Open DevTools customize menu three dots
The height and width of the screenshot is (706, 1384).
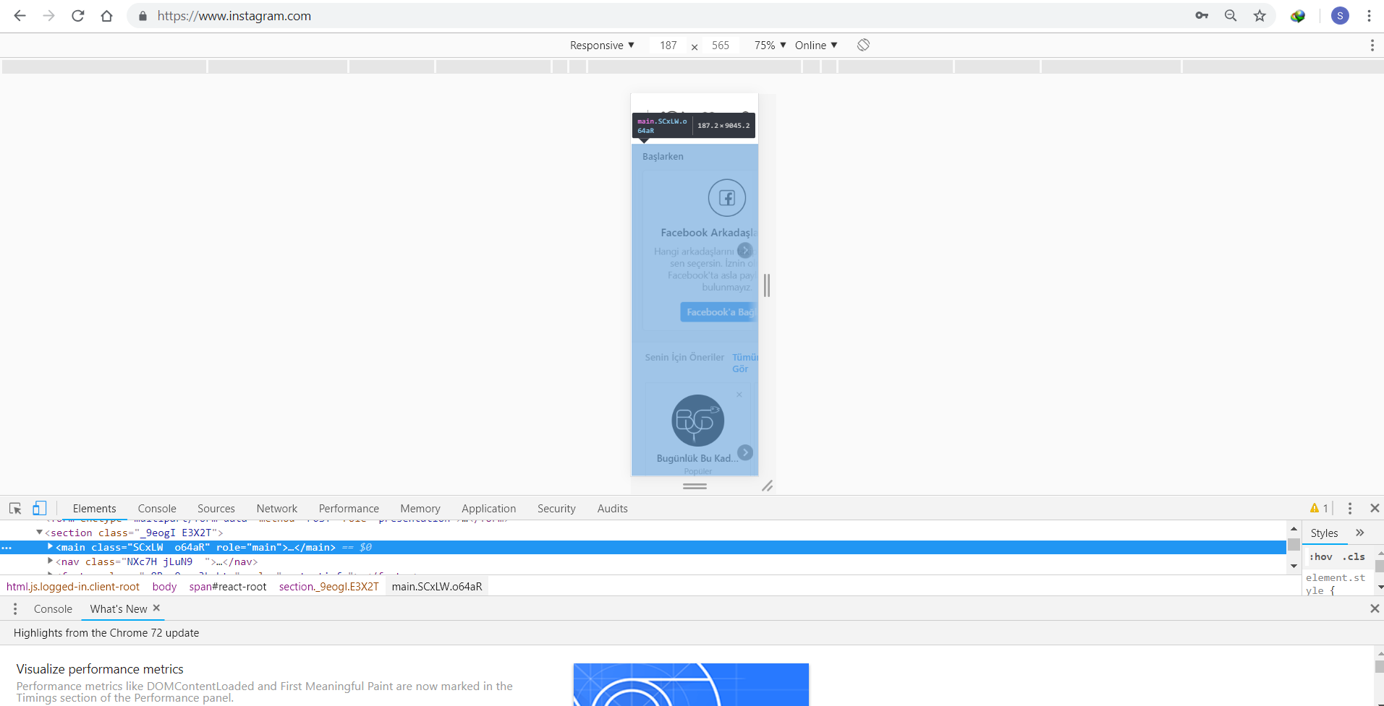point(1349,508)
